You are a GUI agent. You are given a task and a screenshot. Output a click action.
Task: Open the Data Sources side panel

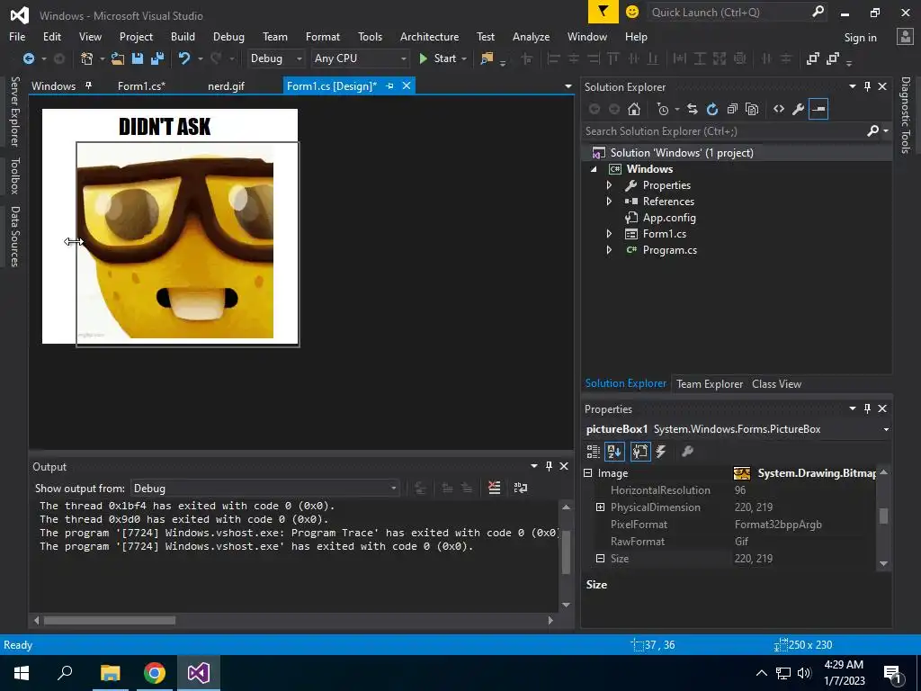(14, 237)
